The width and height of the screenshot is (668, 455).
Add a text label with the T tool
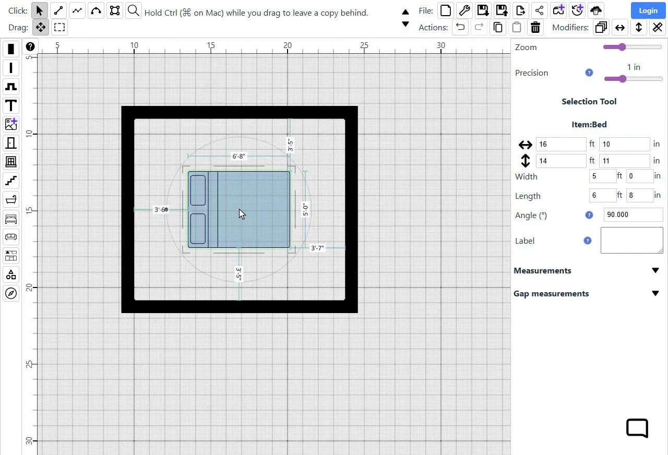(11, 105)
